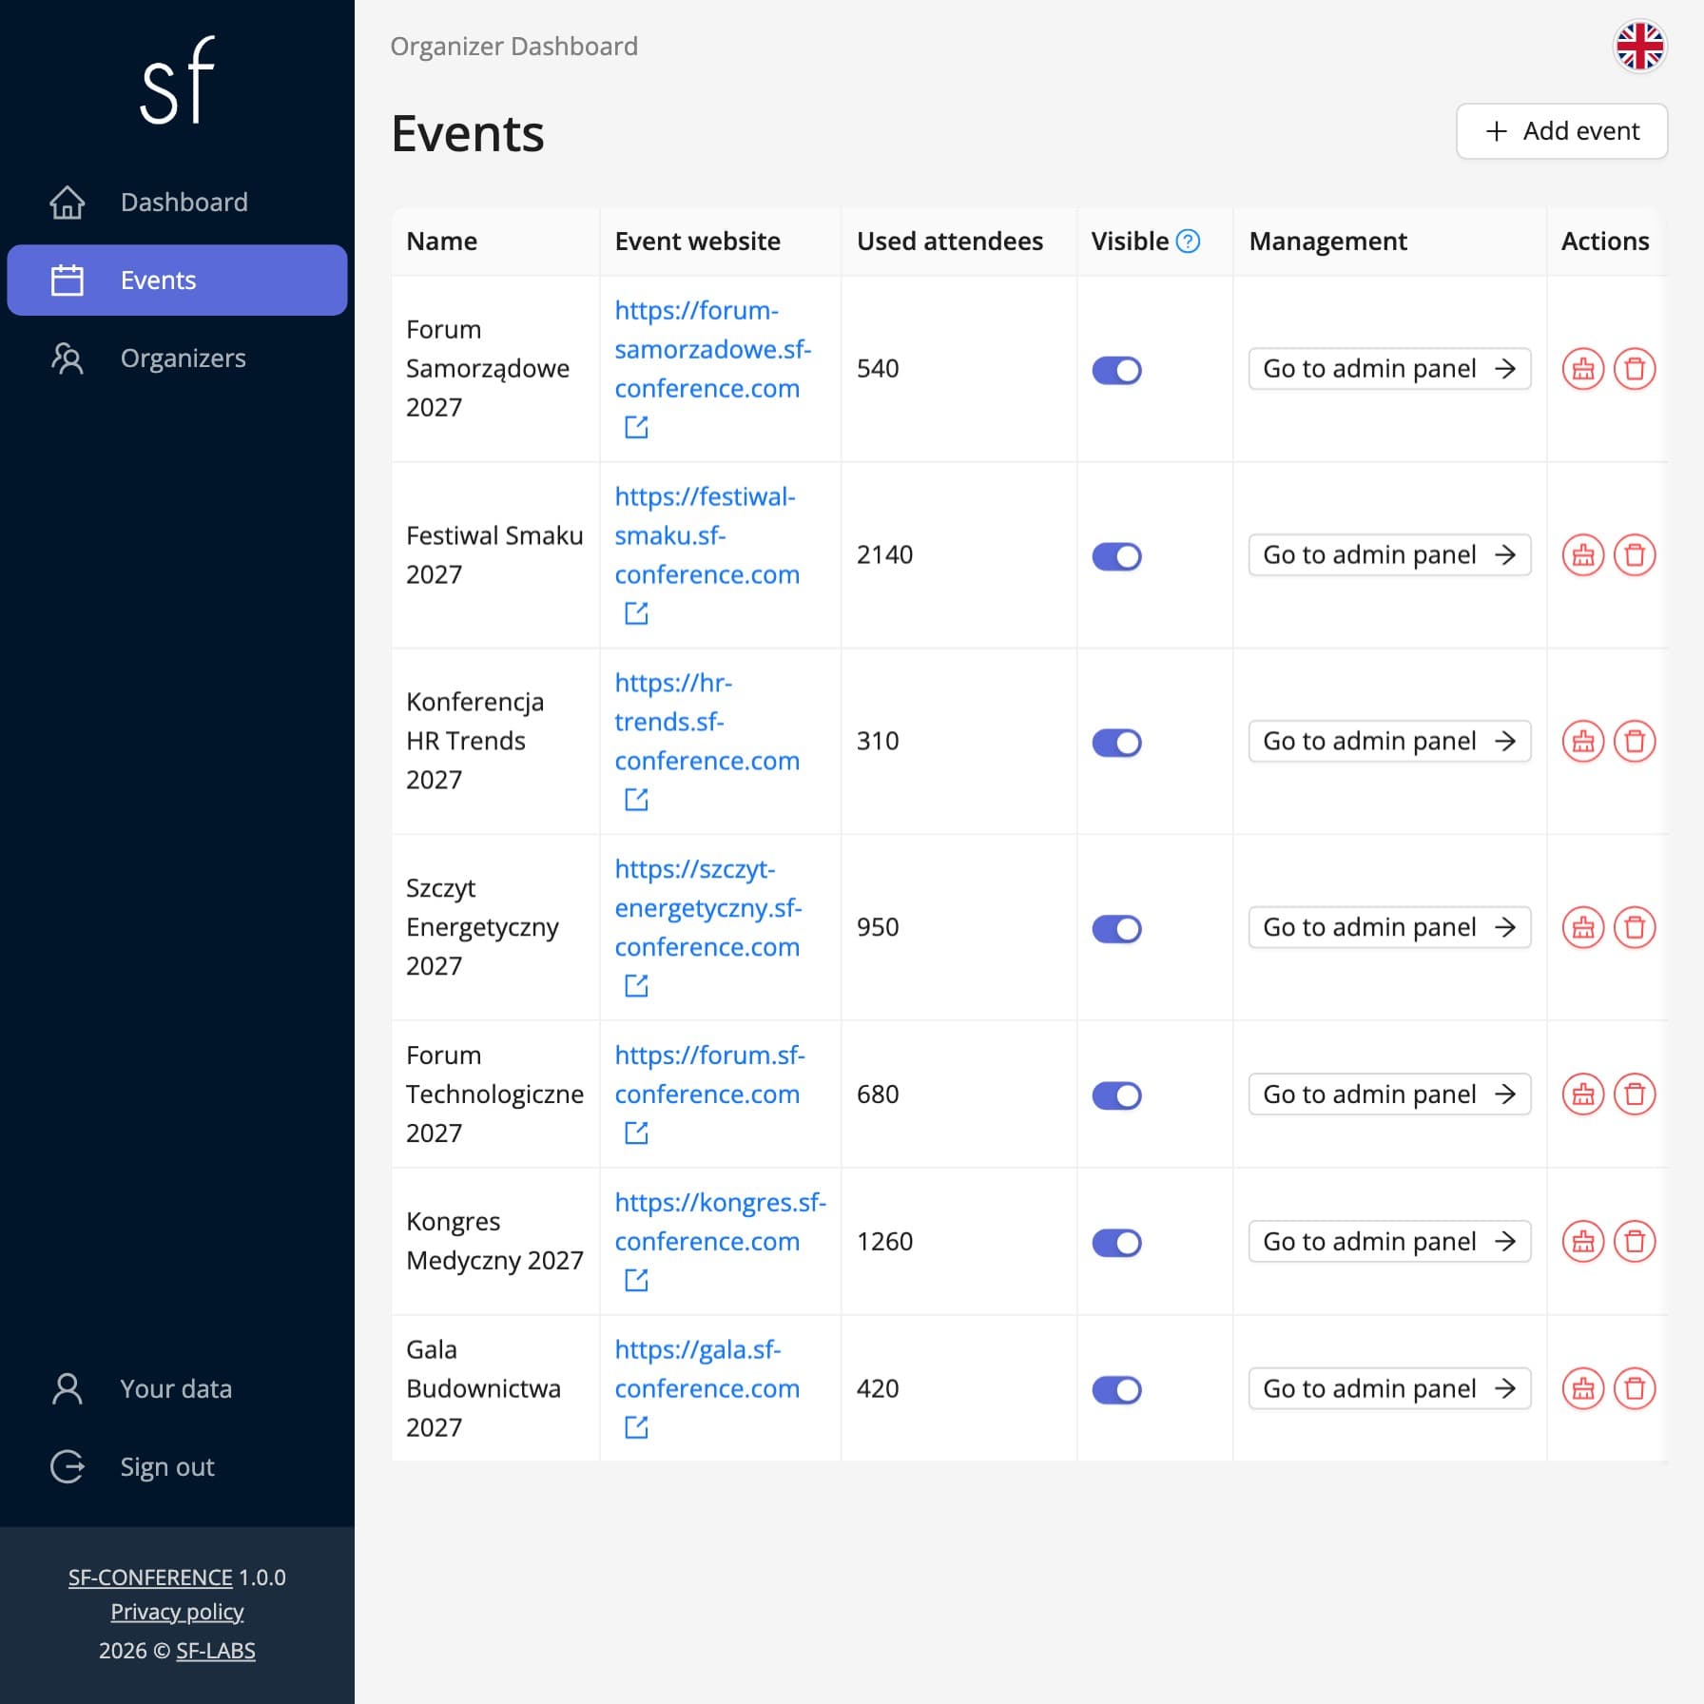
Task: Toggle visibility of Konferencja HR Trends 2027
Action: click(x=1116, y=743)
